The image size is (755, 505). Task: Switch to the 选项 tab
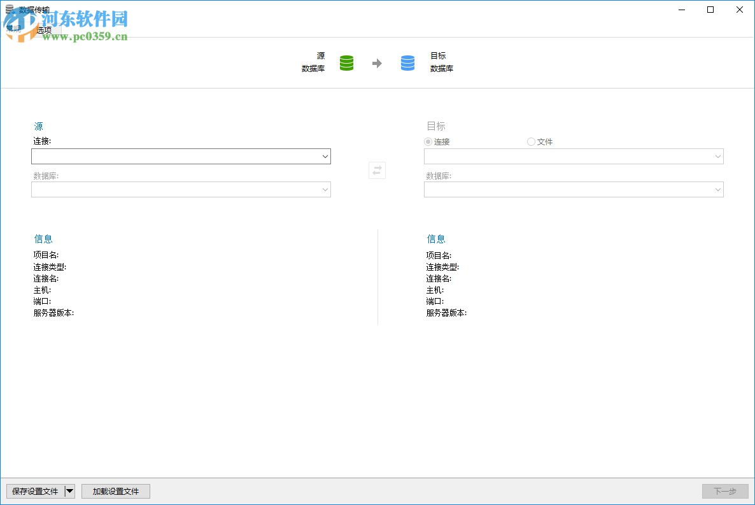[43, 29]
